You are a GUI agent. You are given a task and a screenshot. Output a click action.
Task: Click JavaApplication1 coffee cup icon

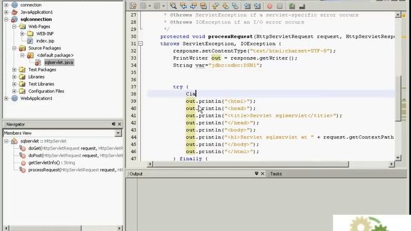pyautogui.click(x=14, y=12)
